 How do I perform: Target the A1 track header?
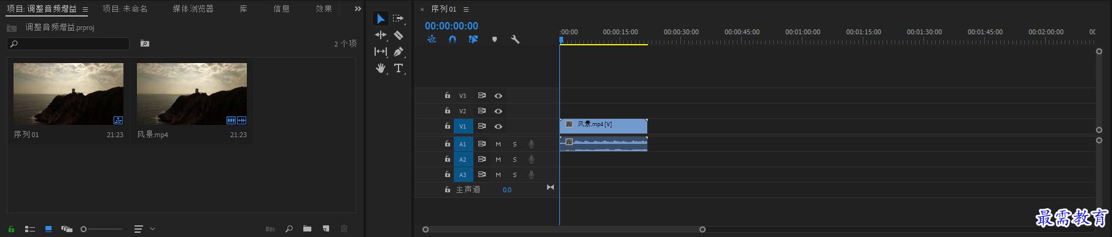pyautogui.click(x=463, y=144)
